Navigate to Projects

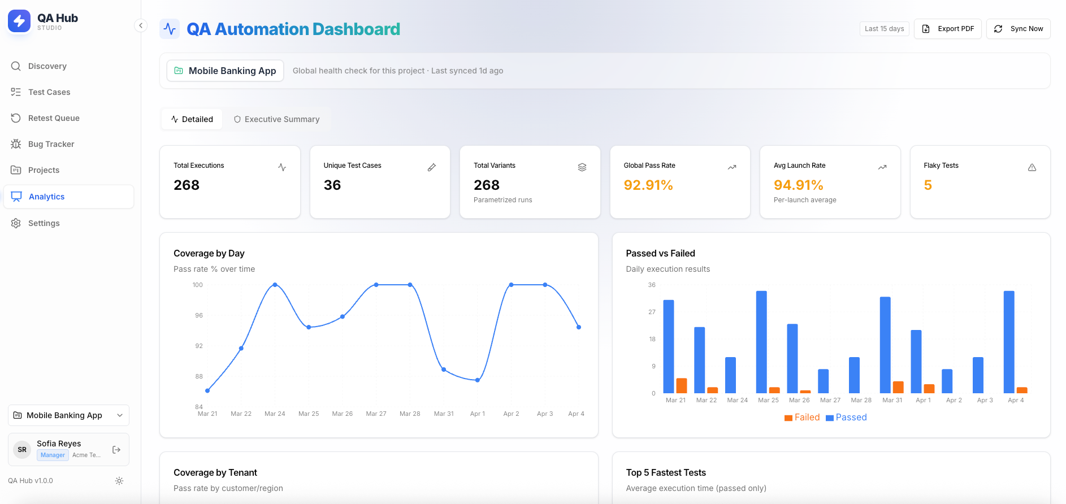pyautogui.click(x=68, y=170)
